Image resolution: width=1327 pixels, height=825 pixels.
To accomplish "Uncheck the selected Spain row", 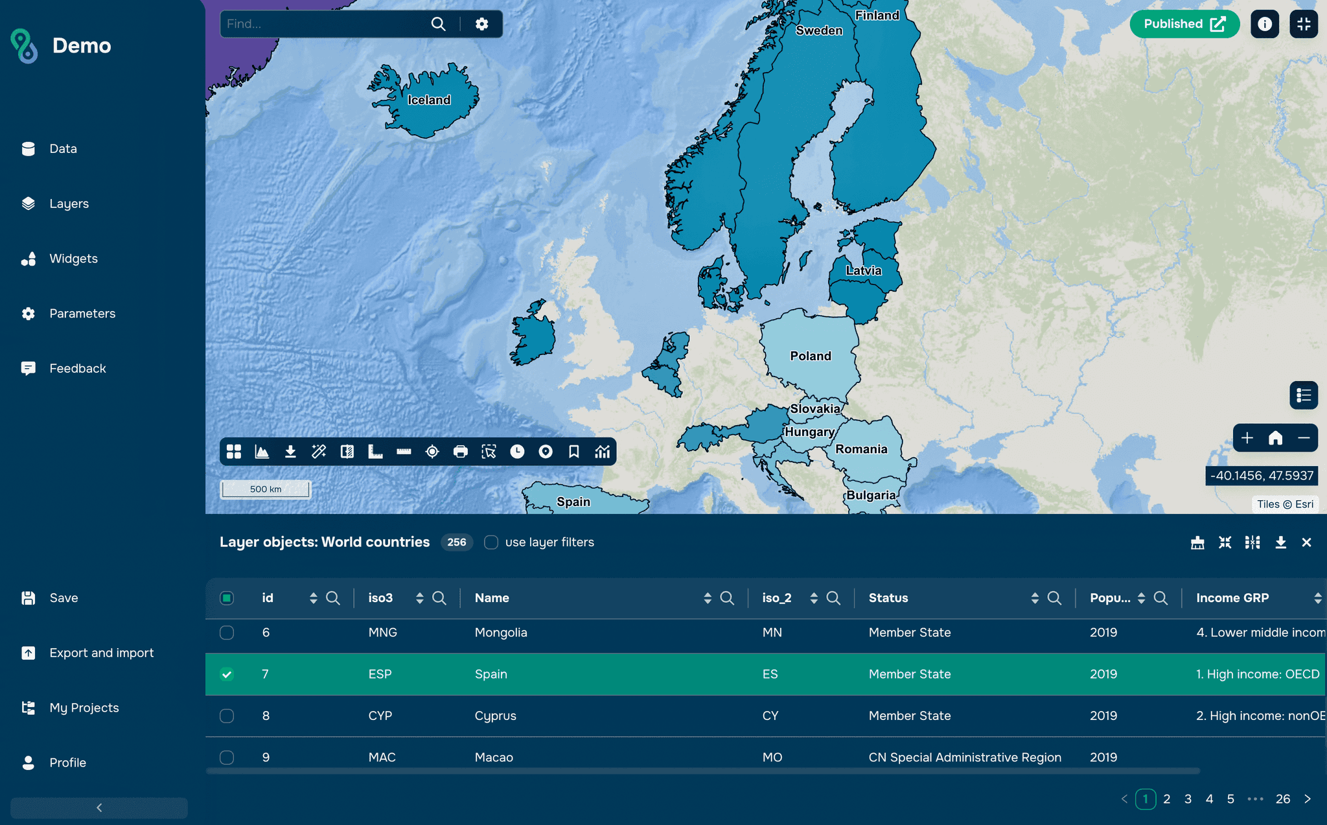I will tap(227, 674).
